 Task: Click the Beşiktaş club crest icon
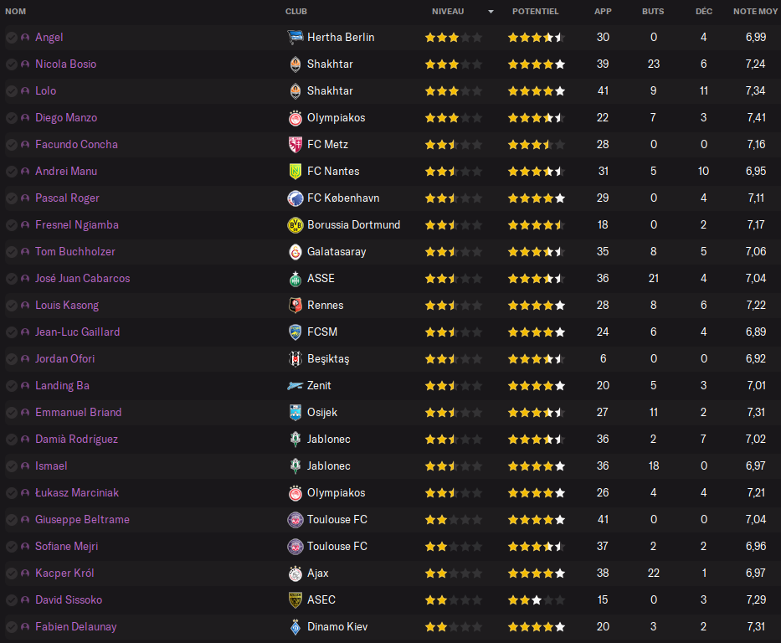[295, 359]
